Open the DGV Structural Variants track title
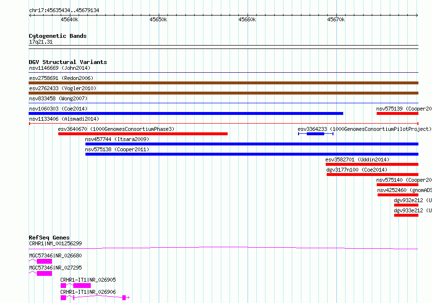432x303 pixels. pyautogui.click(x=68, y=62)
